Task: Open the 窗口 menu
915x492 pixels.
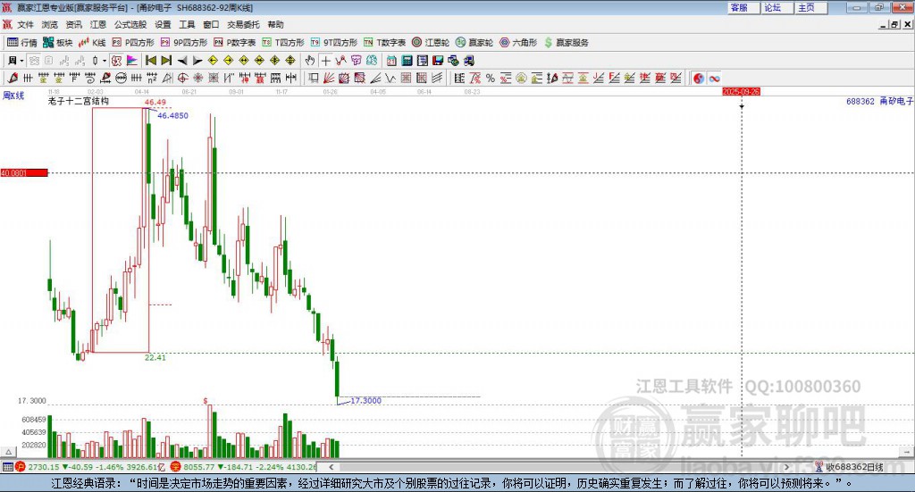Action: (x=211, y=24)
